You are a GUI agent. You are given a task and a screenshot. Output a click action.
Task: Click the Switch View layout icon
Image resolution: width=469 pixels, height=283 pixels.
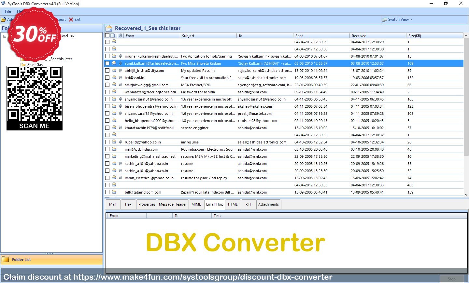(x=385, y=20)
